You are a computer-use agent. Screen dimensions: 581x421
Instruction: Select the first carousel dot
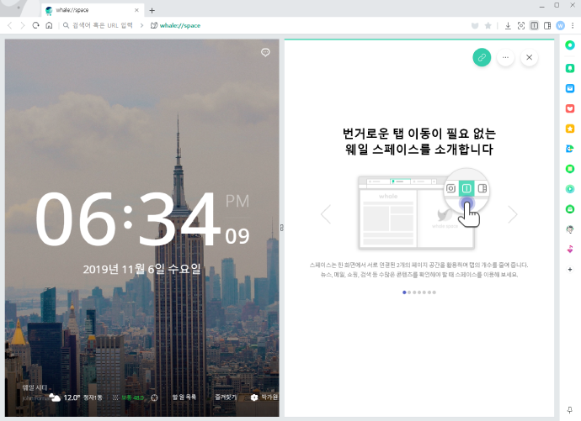point(404,292)
